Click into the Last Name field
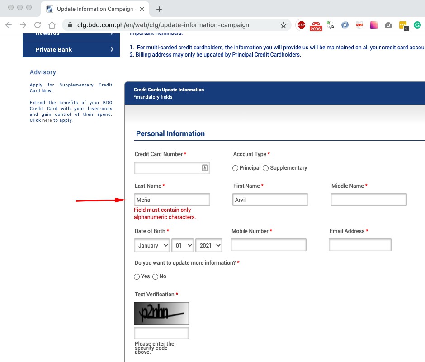 pos(172,200)
